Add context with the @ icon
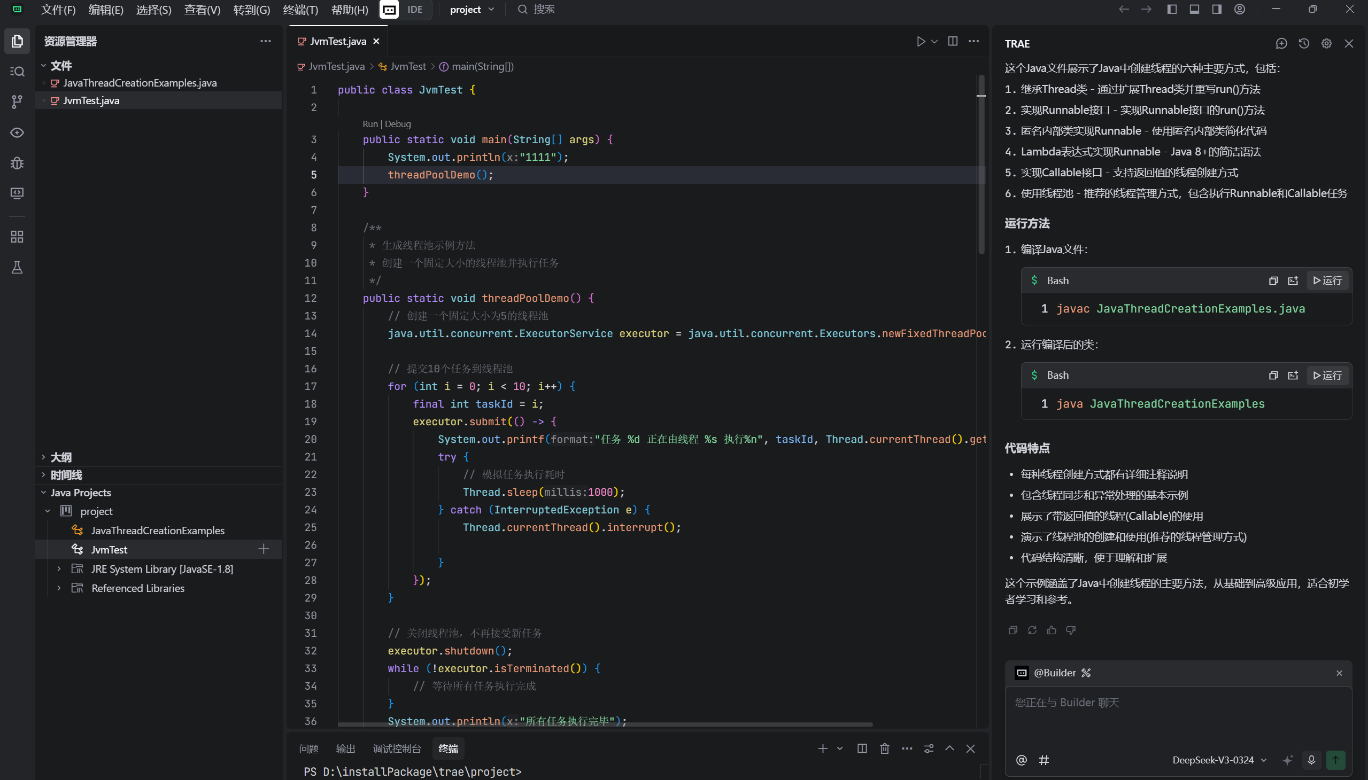This screenshot has width=1368, height=780. tap(1021, 760)
